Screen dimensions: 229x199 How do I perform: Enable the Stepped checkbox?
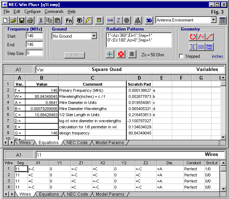181,56
